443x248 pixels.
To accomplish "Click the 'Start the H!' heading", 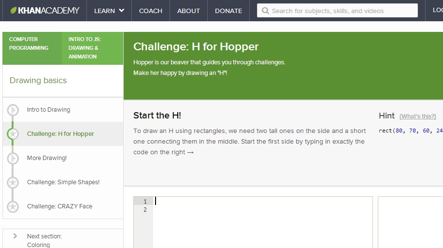I will tap(157, 116).
